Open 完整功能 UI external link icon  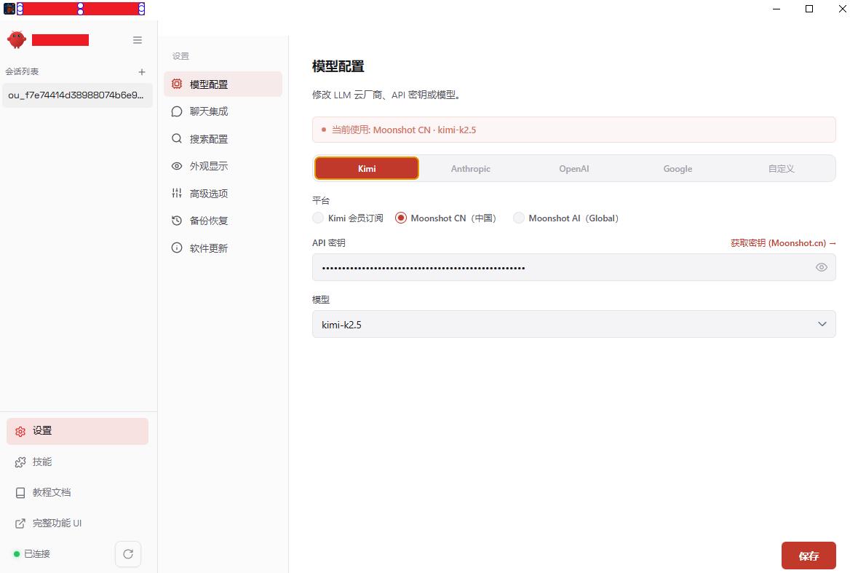click(20, 523)
